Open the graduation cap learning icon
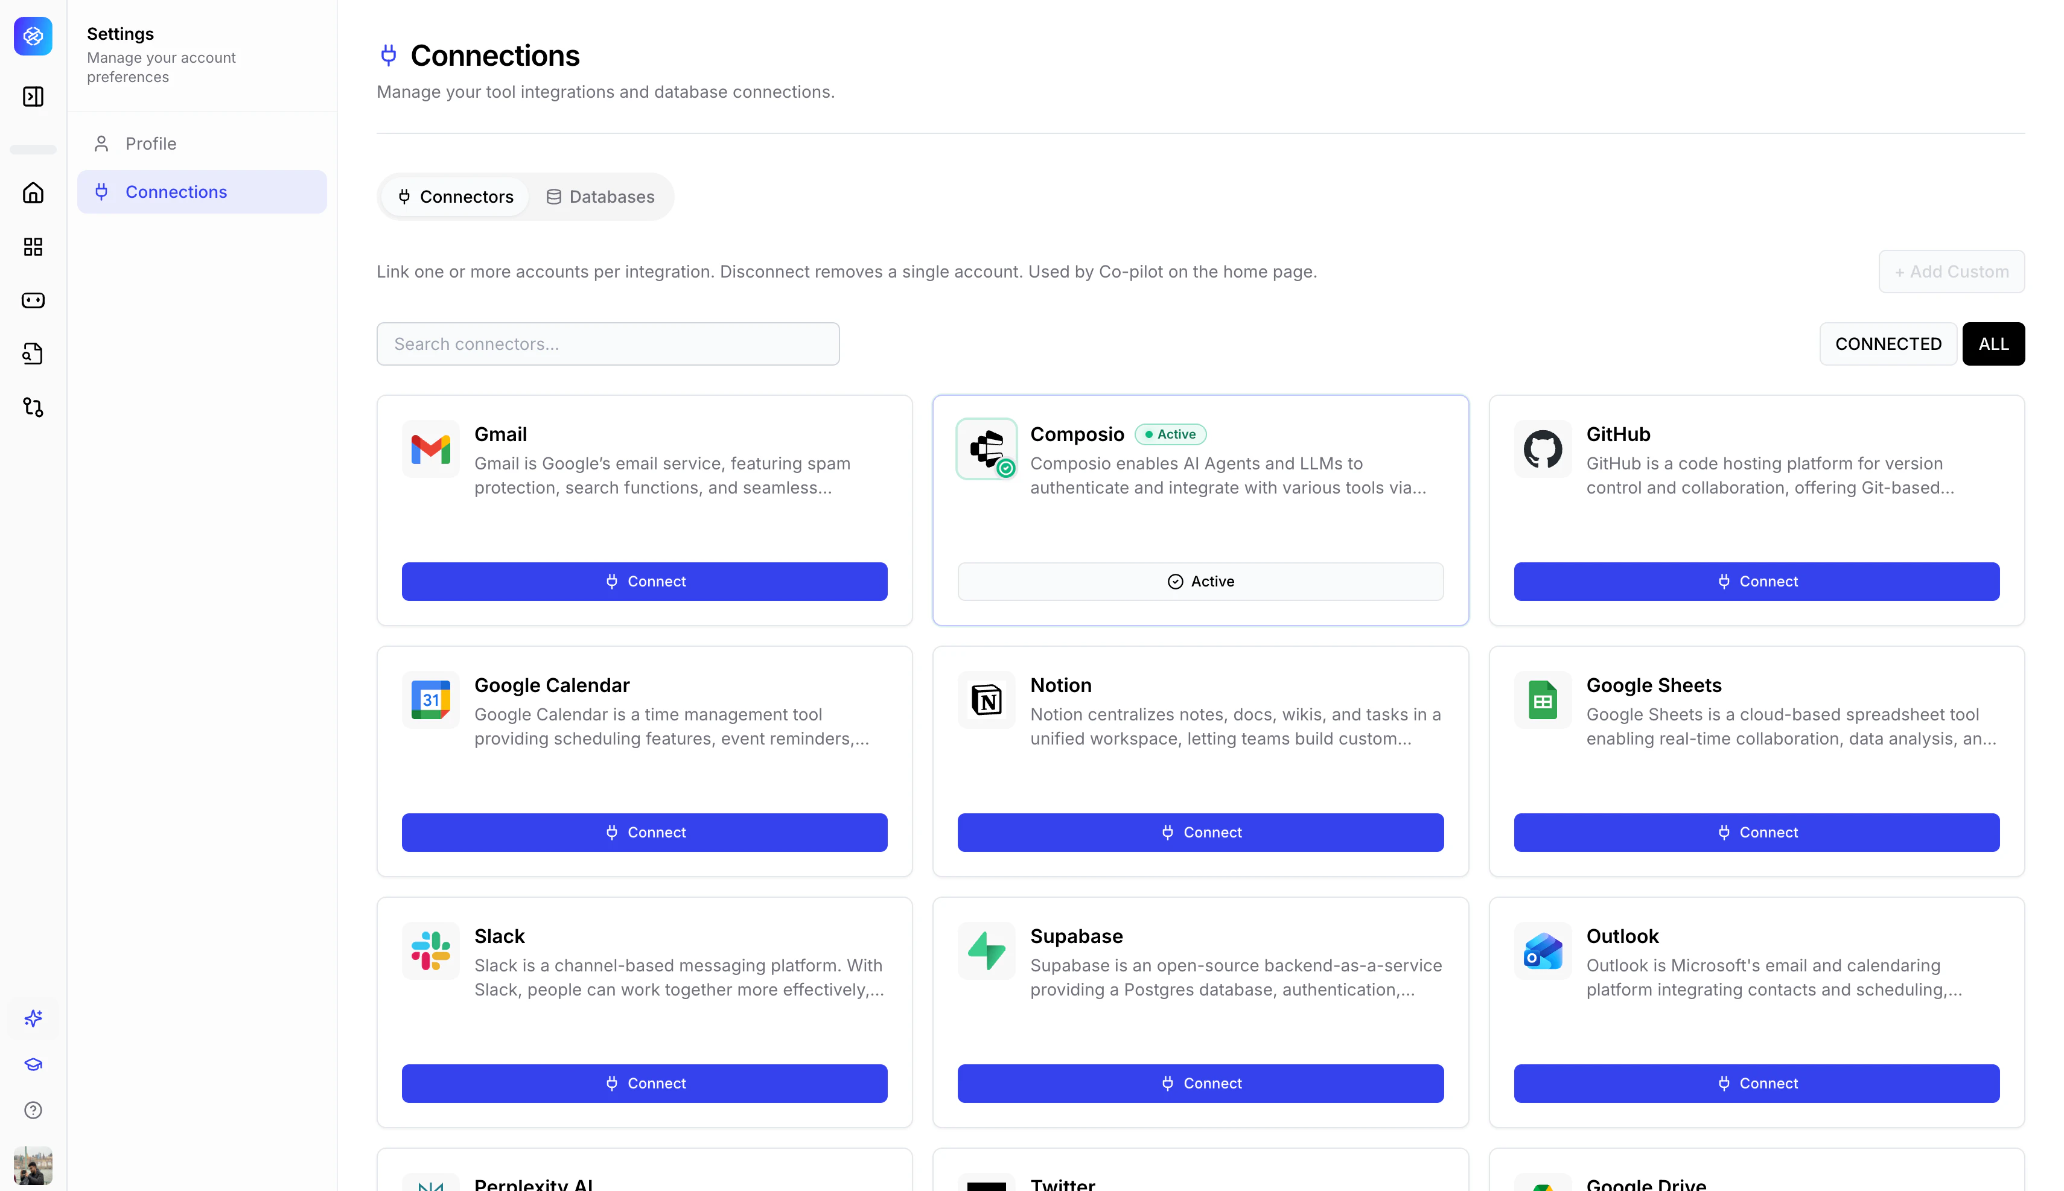This screenshot has height=1191, width=2064. pyautogui.click(x=33, y=1064)
